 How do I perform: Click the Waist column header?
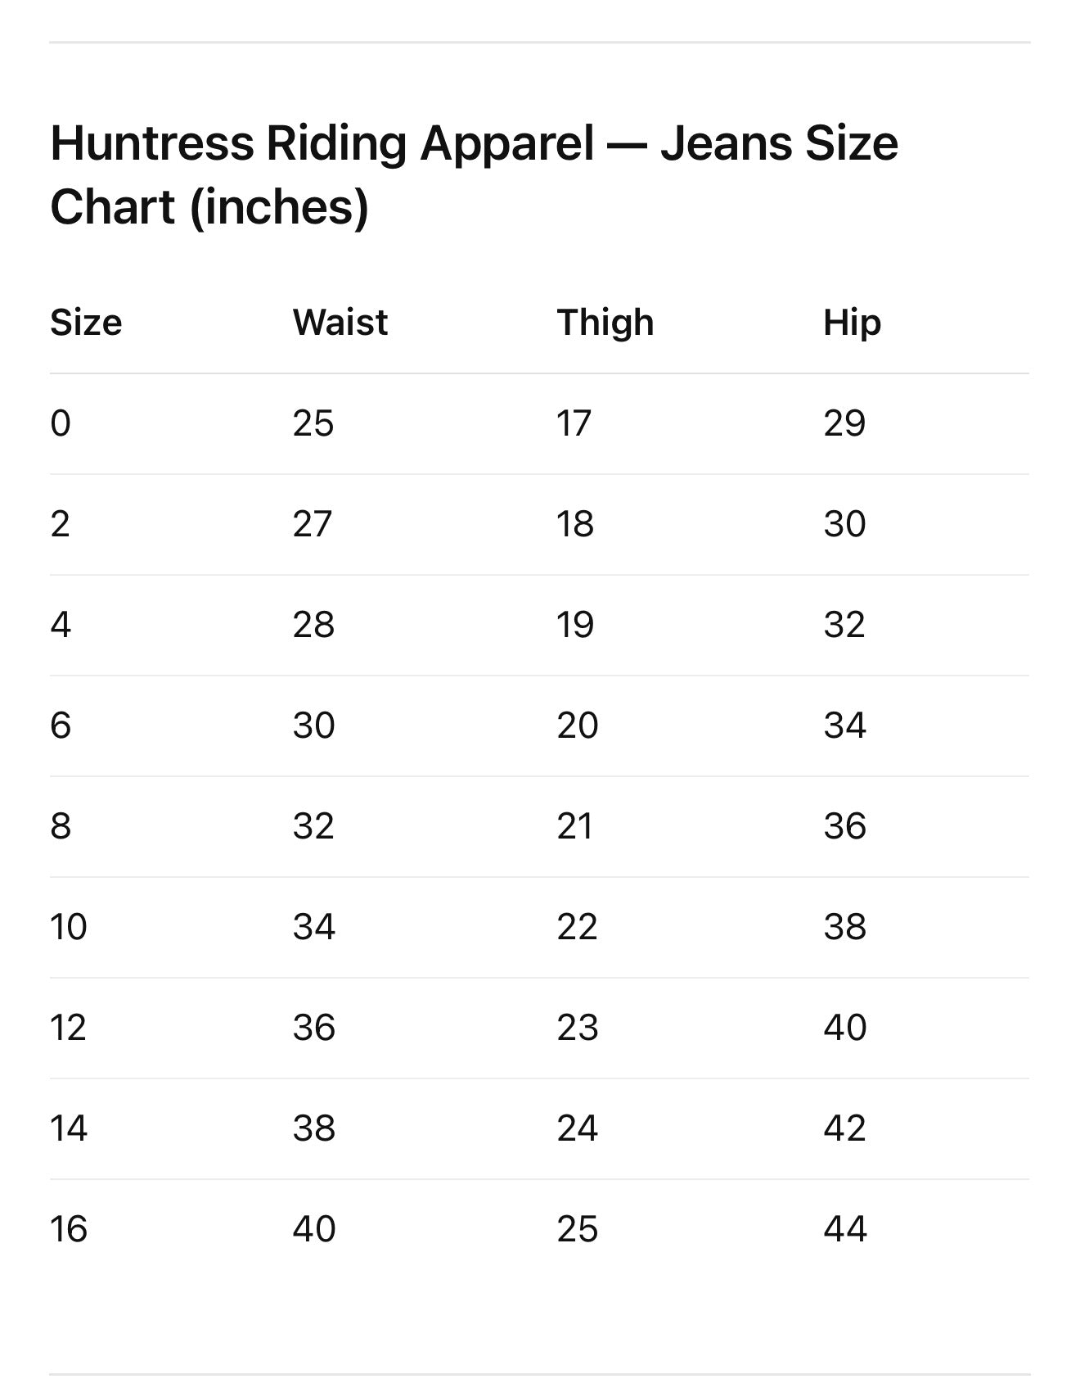click(x=340, y=323)
